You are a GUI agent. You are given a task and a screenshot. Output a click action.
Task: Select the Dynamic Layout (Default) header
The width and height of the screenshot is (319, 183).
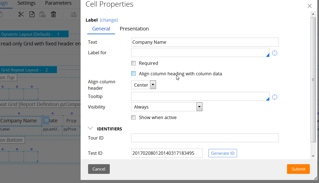(34, 34)
